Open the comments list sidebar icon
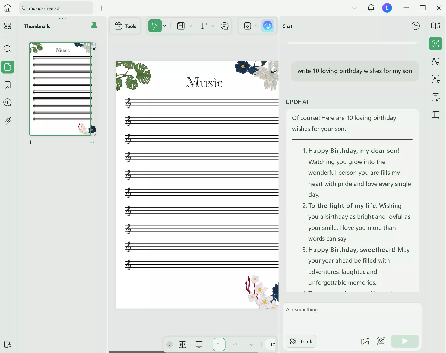 tap(8, 103)
